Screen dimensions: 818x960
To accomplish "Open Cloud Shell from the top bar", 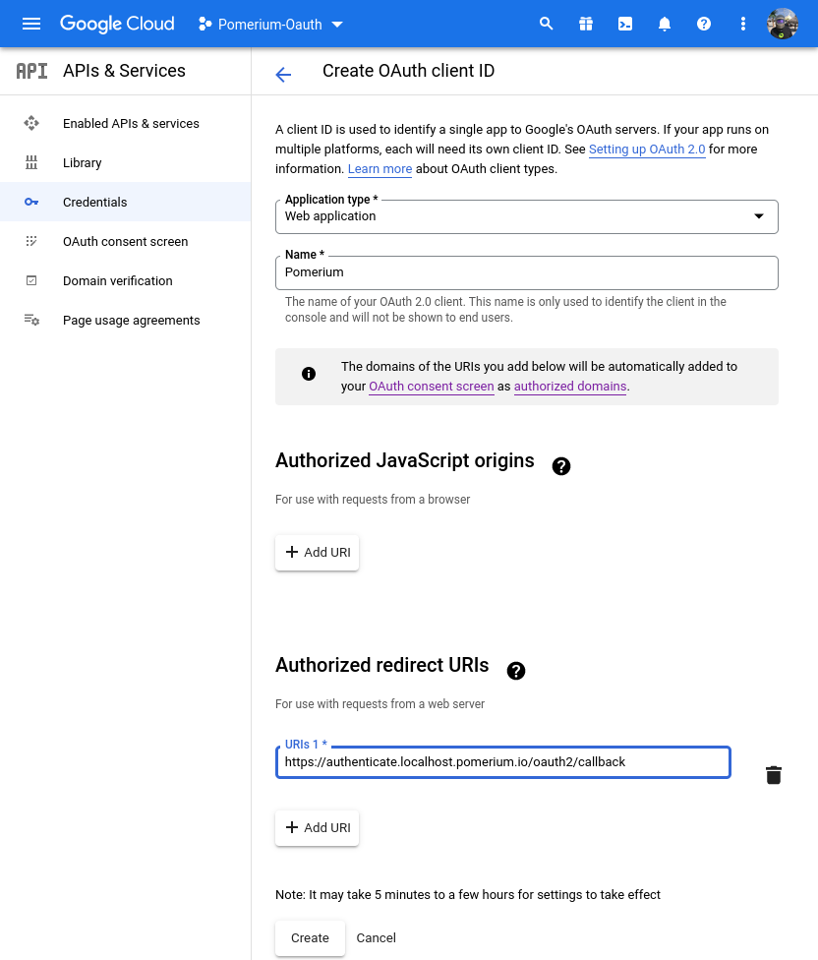I will (625, 24).
